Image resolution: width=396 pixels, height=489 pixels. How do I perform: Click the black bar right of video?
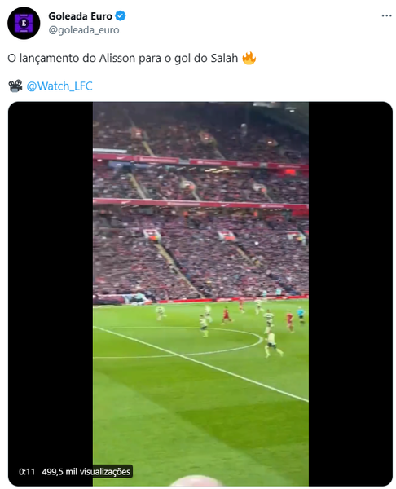click(350, 293)
